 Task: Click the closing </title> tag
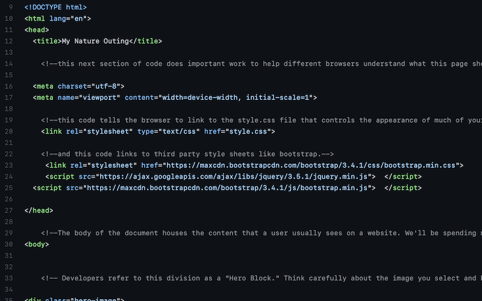[x=145, y=41]
